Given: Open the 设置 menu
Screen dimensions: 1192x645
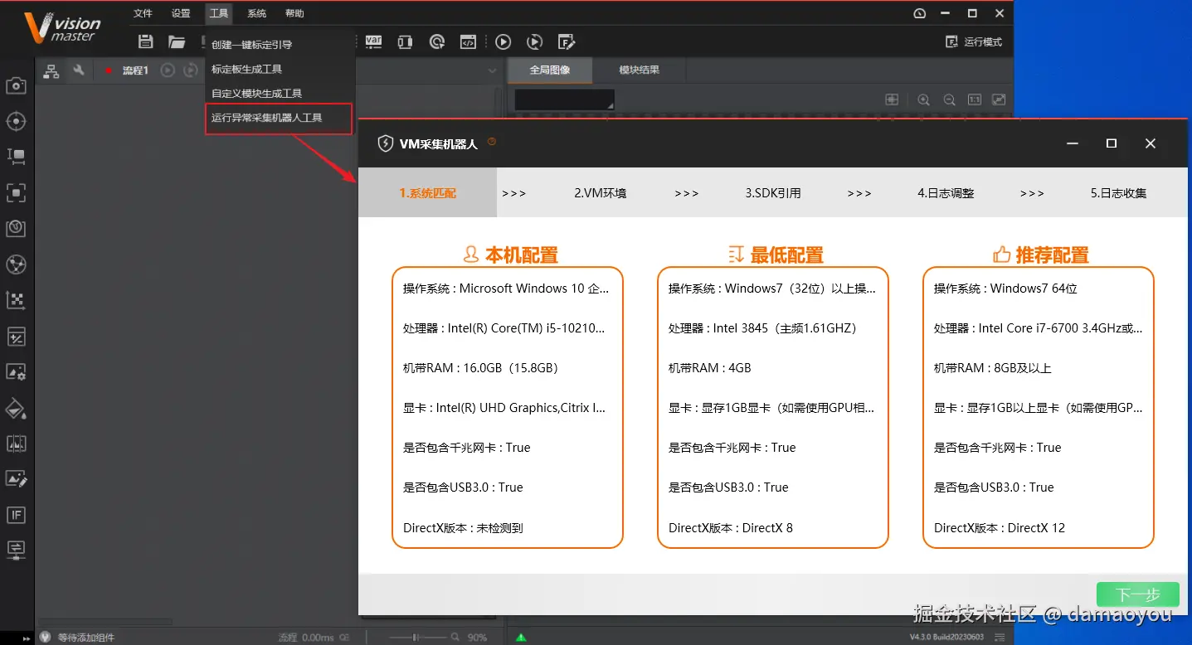Looking at the screenshot, I should click(x=181, y=13).
